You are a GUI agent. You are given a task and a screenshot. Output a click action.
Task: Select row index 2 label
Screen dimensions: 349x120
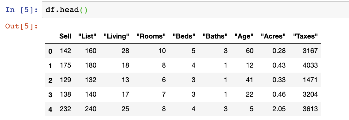pyautogui.click(x=50, y=80)
